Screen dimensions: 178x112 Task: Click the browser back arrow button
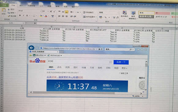click(x=32, y=48)
